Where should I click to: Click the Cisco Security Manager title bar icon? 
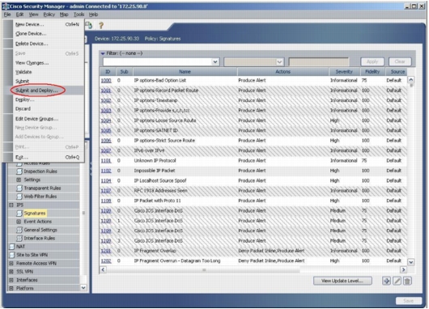[x=6, y=6]
